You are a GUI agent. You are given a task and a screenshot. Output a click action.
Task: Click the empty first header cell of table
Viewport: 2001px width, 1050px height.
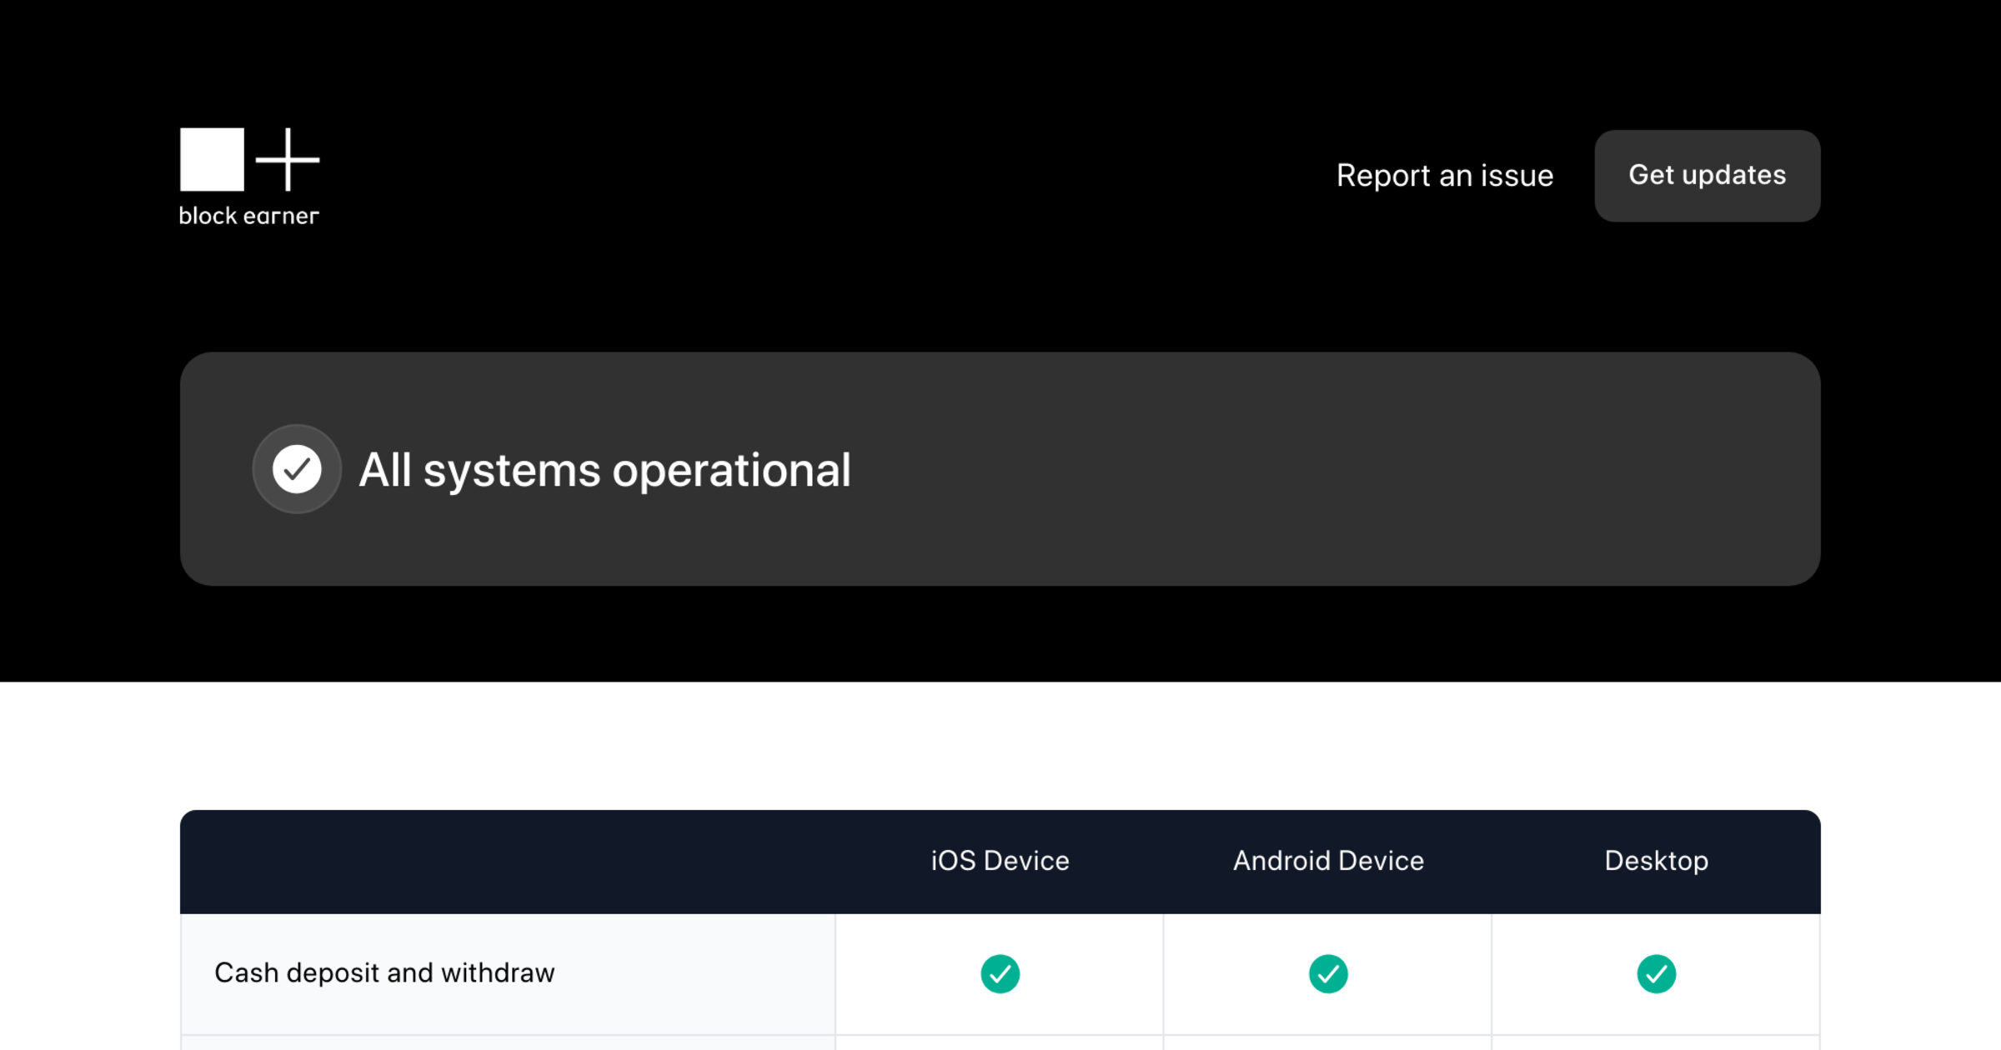507,861
